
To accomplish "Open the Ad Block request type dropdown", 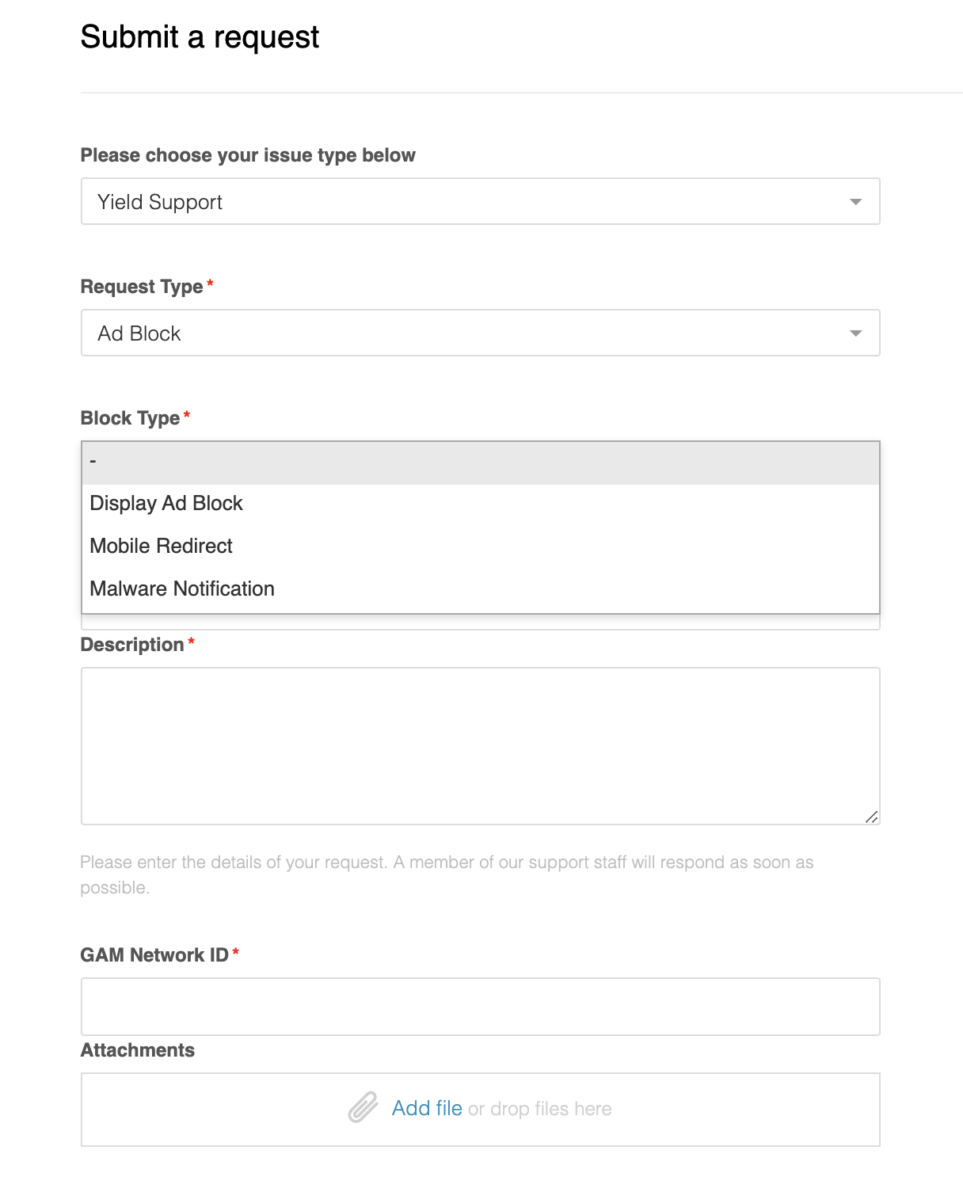I will coord(481,333).
